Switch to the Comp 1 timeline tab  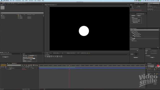coord(9,63)
